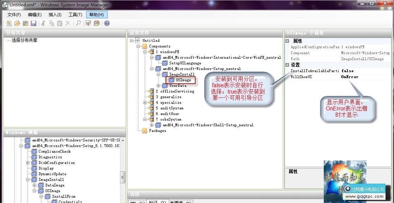Screen dimensions: 394x203
Task: Collapse the 属性 properties section
Action: (x=287, y=41)
